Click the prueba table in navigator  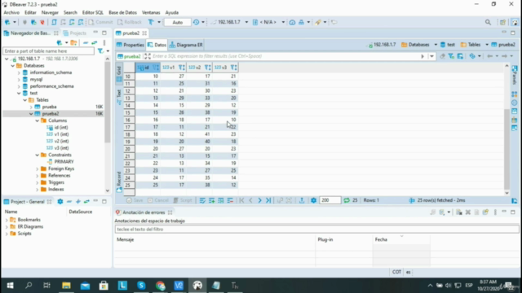(x=49, y=107)
